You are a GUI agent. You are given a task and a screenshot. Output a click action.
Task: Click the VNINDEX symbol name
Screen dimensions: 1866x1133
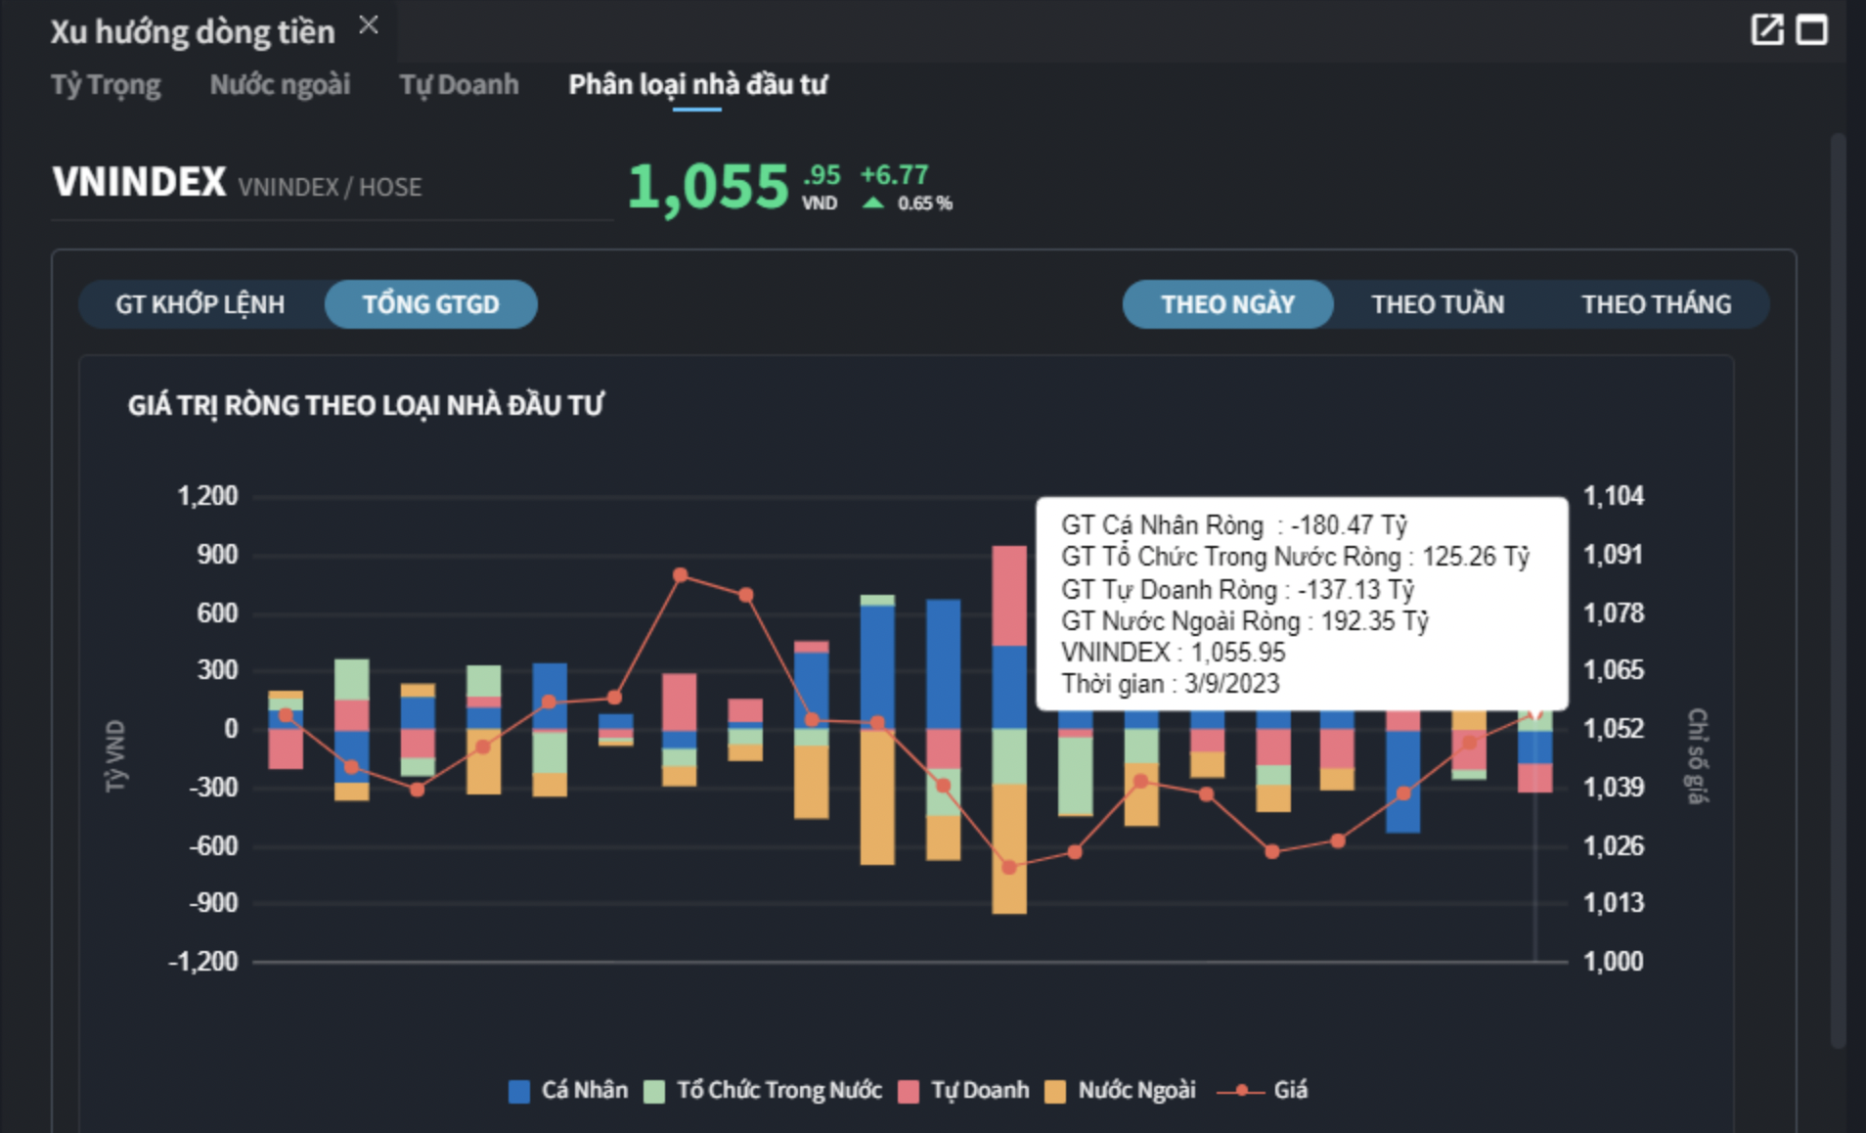(x=139, y=182)
